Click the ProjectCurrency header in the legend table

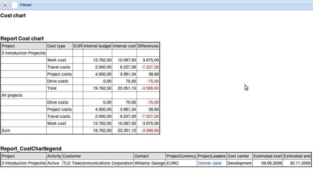181,156
